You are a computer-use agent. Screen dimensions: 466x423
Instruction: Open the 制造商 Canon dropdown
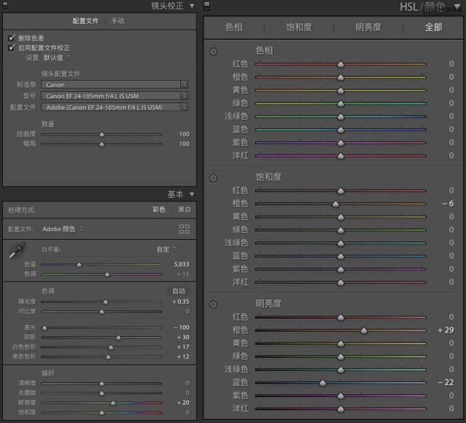pos(115,85)
